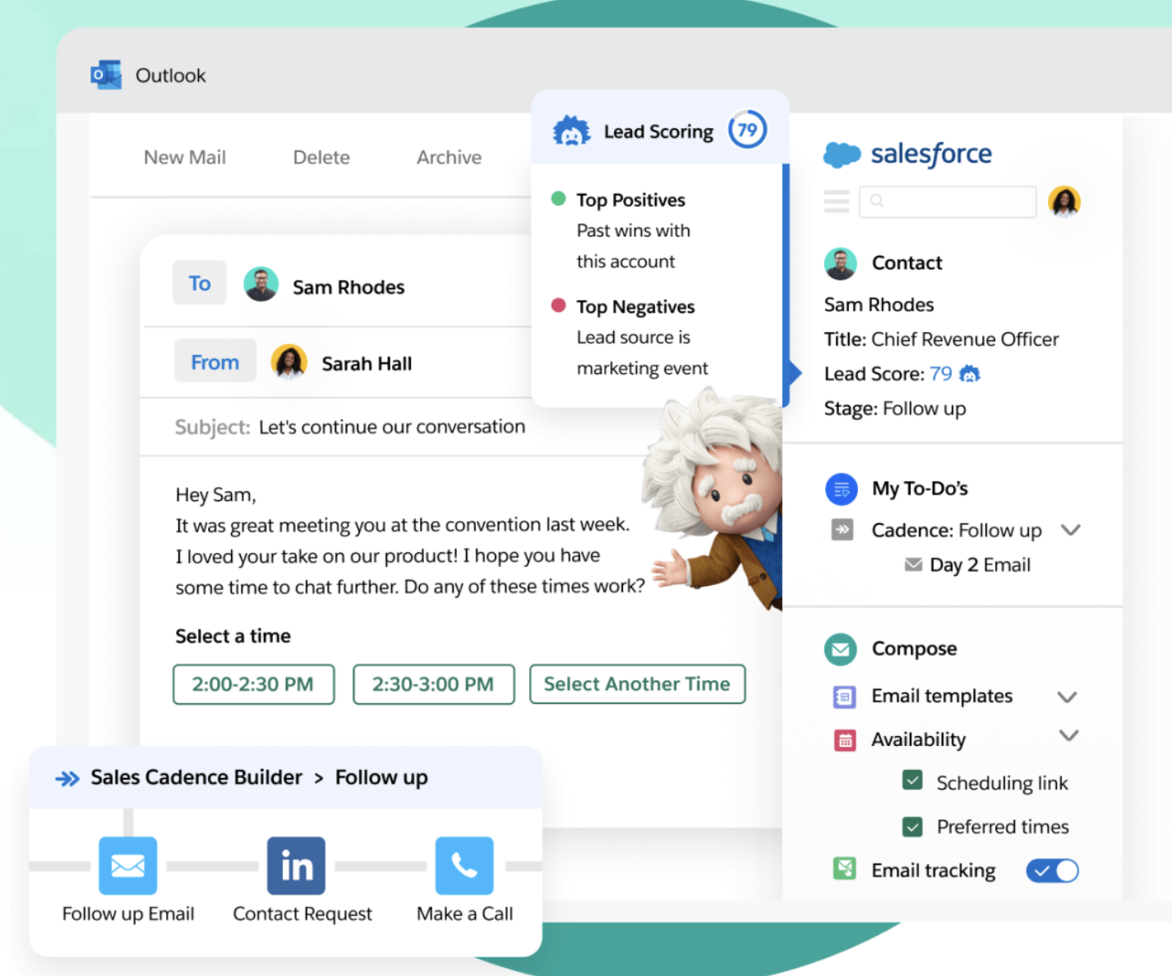Open the Salesforce hamburger menu
This screenshot has width=1172, height=976.
[x=837, y=201]
